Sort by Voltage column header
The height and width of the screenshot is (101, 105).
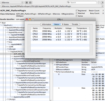(68, 28)
